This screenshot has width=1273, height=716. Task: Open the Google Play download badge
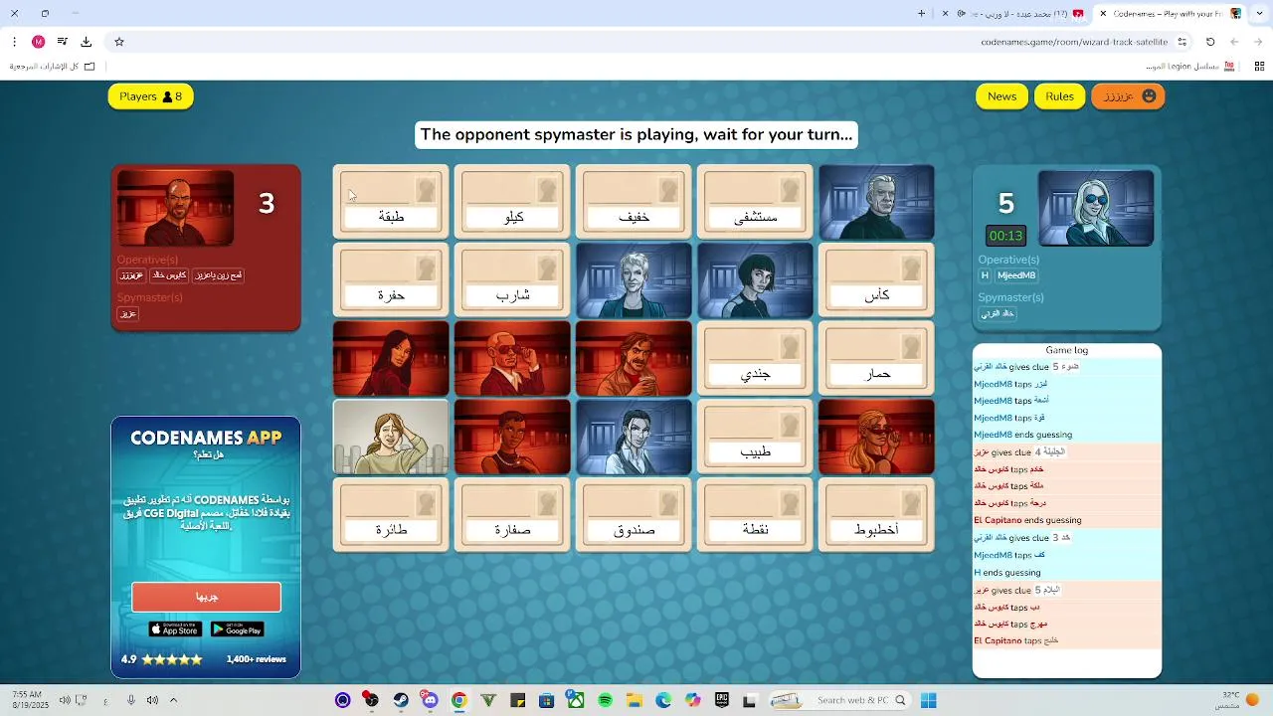pyautogui.click(x=237, y=629)
